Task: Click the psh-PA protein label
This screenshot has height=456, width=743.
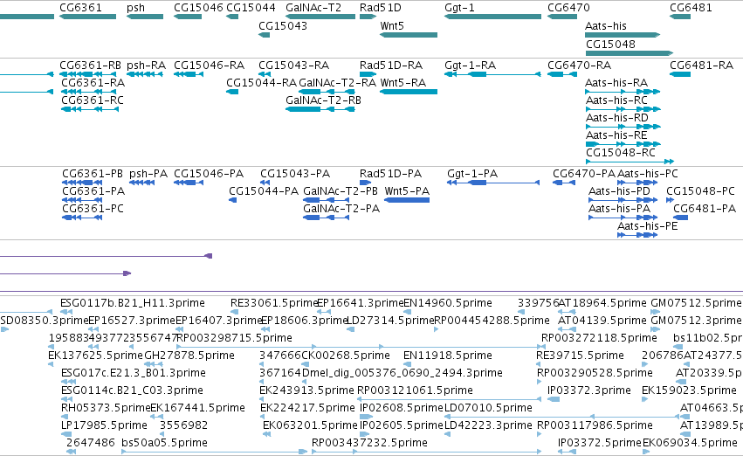Action: click(148, 174)
